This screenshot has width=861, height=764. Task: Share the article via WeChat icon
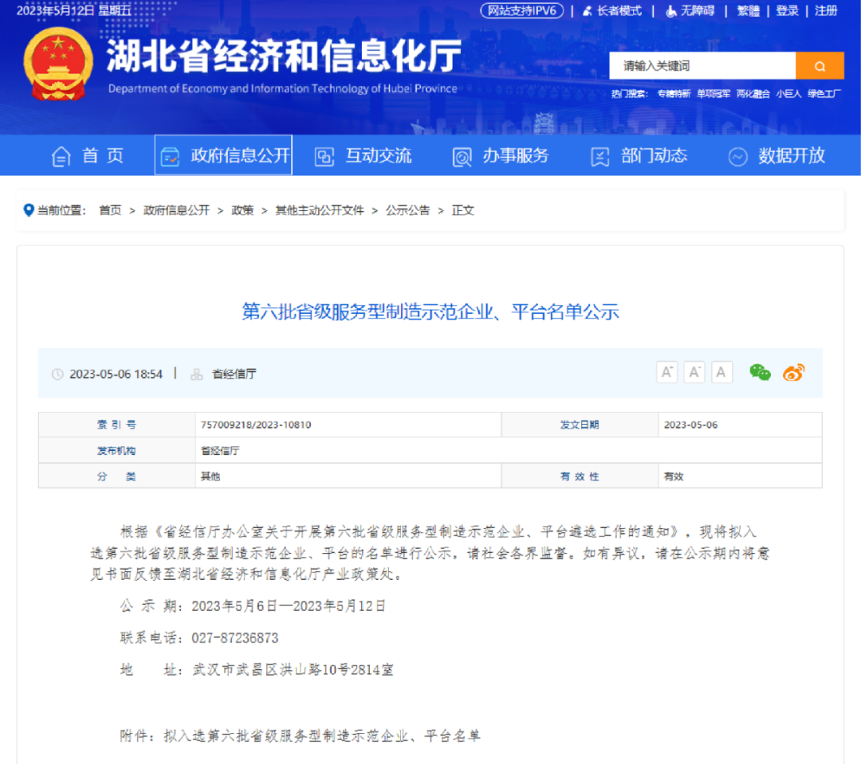[x=760, y=372]
